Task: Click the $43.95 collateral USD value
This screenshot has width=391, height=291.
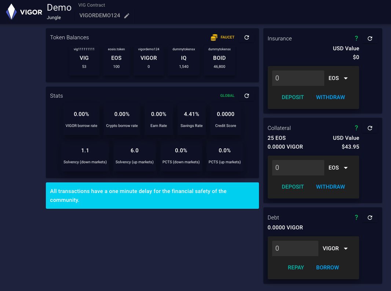Action: [x=350, y=147]
